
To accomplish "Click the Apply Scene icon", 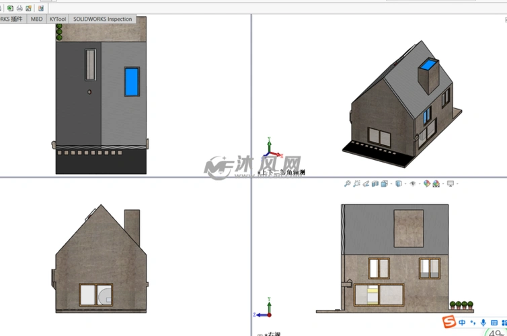I will point(436,183).
